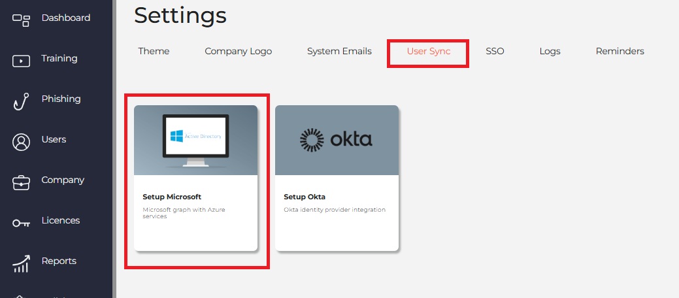Click the Setup Microsoft card title

click(x=172, y=197)
